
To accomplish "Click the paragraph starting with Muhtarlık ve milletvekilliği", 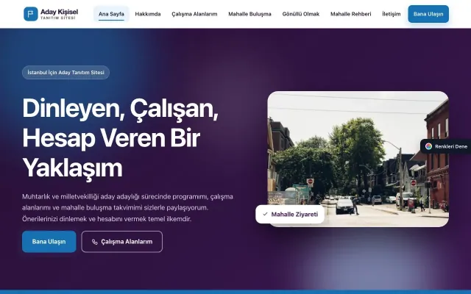I will 127,207.
